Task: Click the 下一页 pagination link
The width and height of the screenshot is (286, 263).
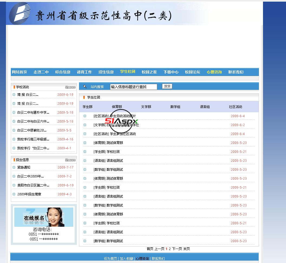Action: 177,249
